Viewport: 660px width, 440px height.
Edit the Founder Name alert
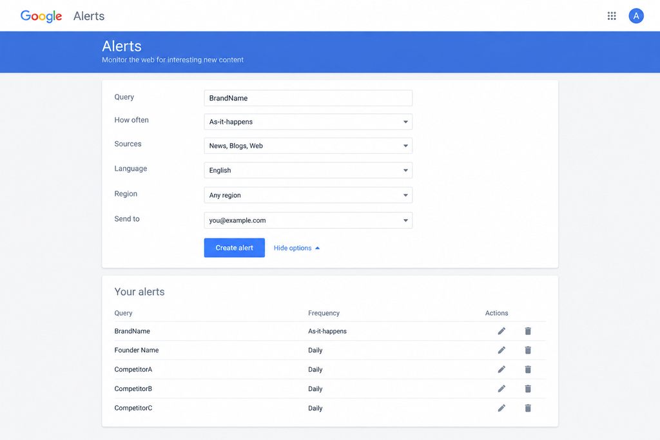501,350
